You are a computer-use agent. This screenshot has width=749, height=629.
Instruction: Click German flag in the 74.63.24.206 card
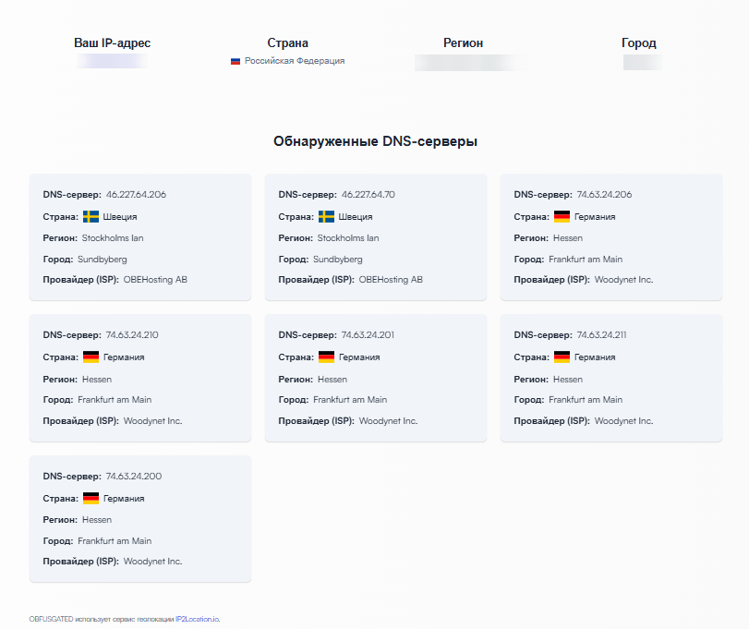[562, 216]
